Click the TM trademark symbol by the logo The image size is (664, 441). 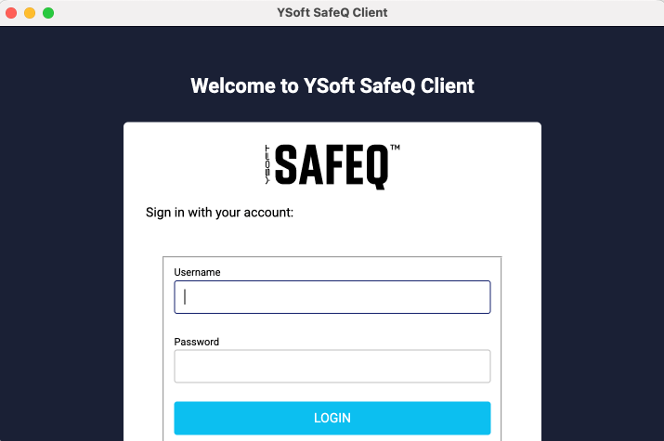click(x=395, y=148)
